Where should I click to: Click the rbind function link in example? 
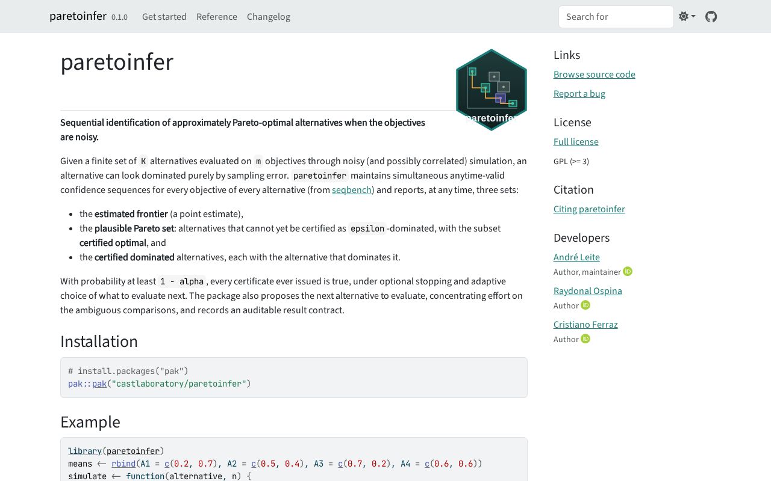[x=123, y=464]
